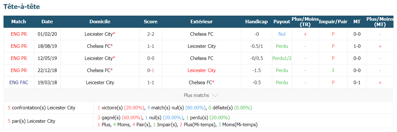Open ENG PR league in first row
Viewport: 397px width, 132px height.
pos(19,34)
